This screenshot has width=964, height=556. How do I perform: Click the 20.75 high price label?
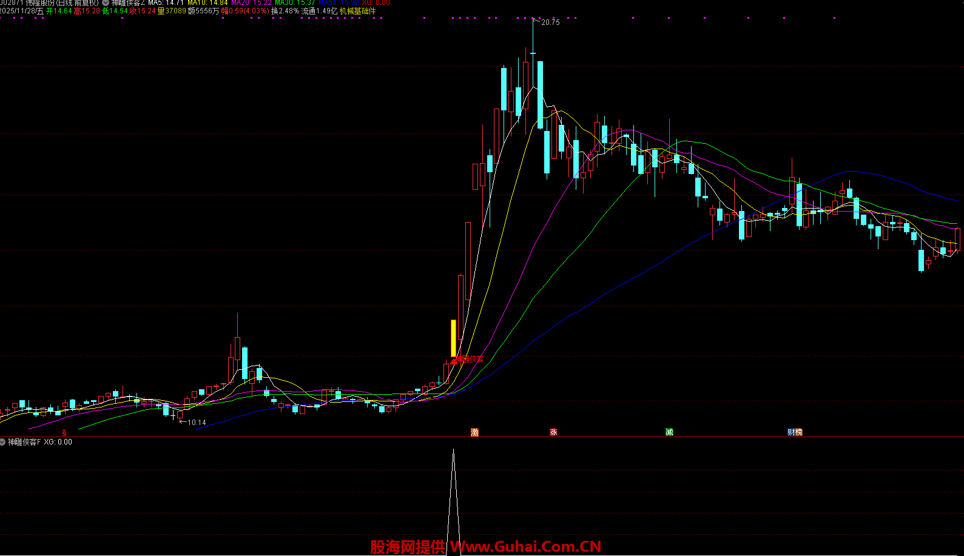550,22
